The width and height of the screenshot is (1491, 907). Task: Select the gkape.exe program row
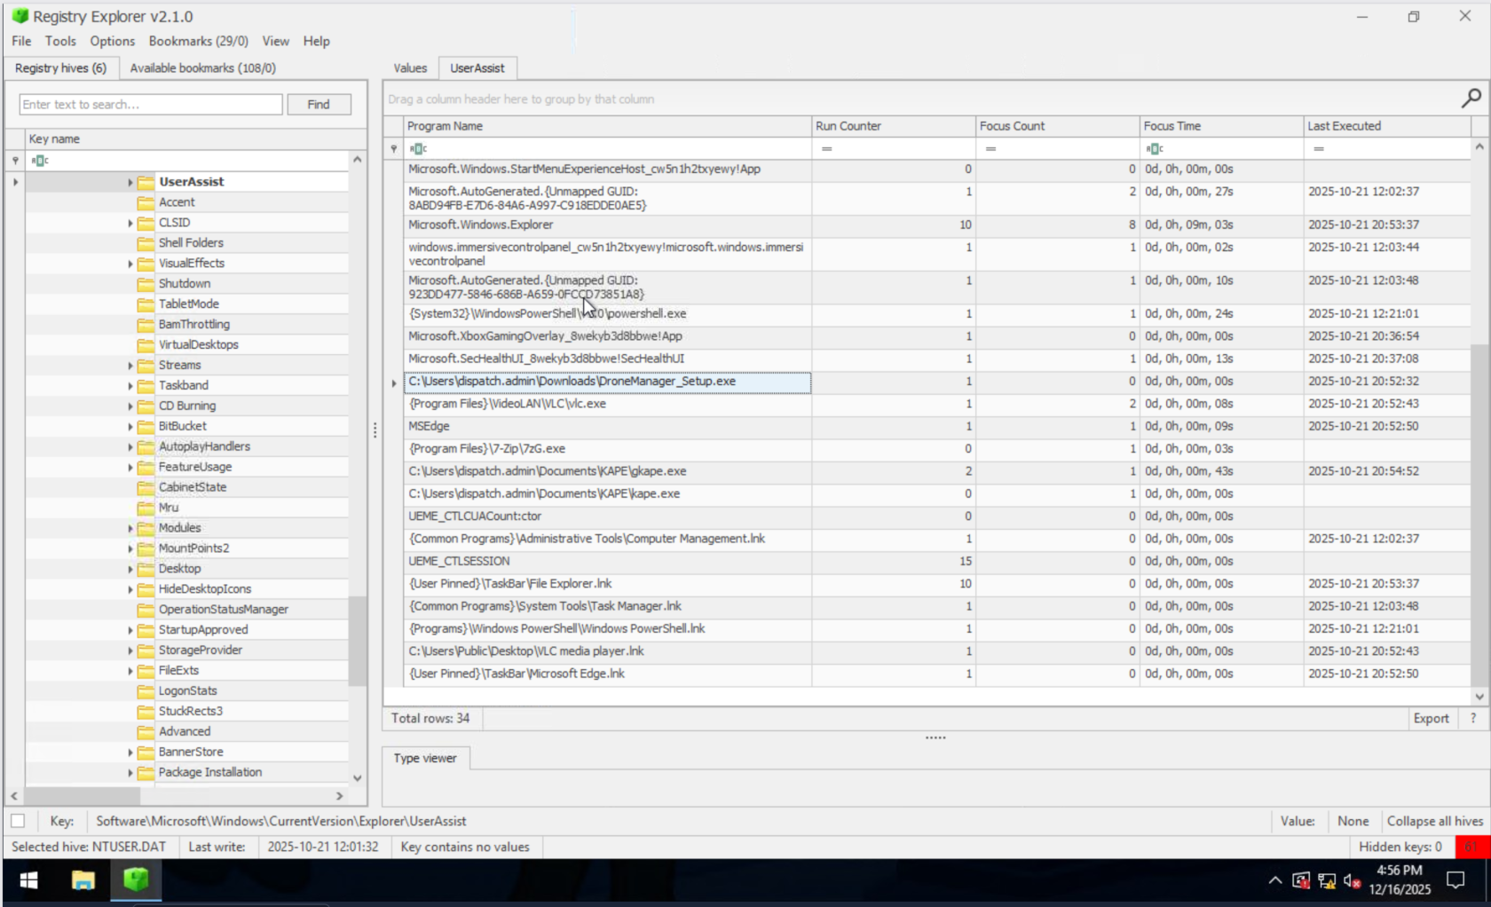pos(937,471)
